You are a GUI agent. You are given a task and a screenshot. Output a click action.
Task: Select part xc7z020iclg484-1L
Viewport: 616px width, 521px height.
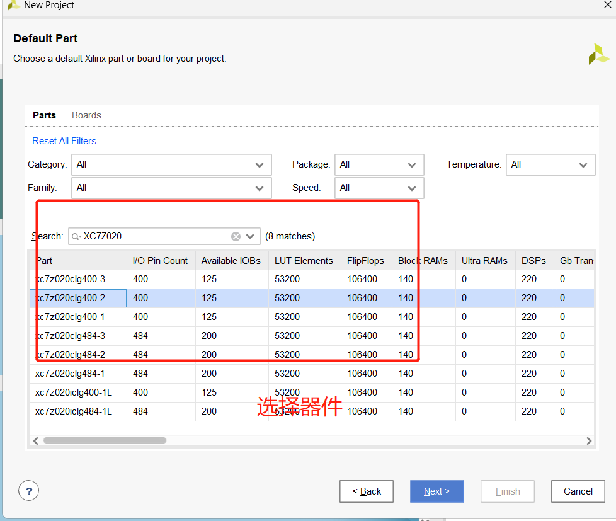[x=312, y=411]
